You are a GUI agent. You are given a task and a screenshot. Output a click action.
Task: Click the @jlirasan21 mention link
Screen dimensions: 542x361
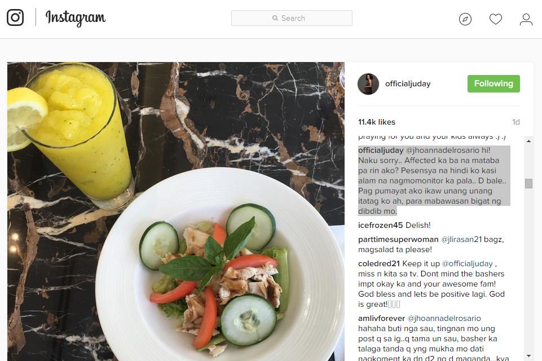461,240
